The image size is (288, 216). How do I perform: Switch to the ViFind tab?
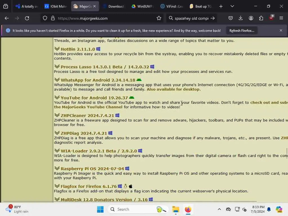tap(171, 6)
